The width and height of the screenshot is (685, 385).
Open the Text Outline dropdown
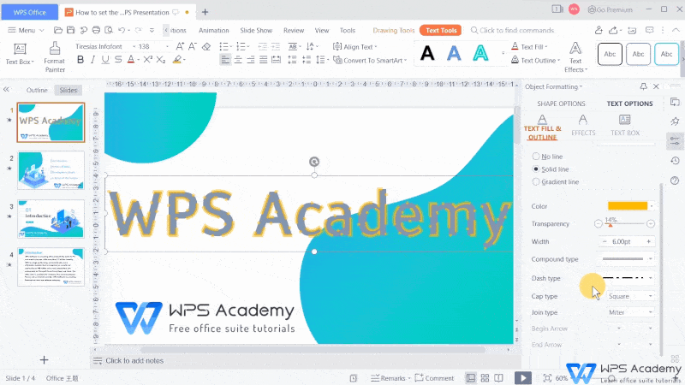pos(535,60)
